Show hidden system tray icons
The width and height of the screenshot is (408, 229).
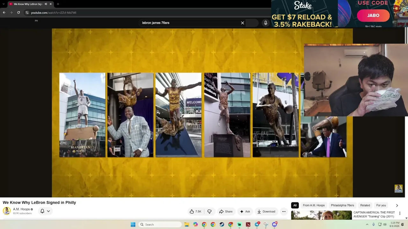[x=367, y=225]
